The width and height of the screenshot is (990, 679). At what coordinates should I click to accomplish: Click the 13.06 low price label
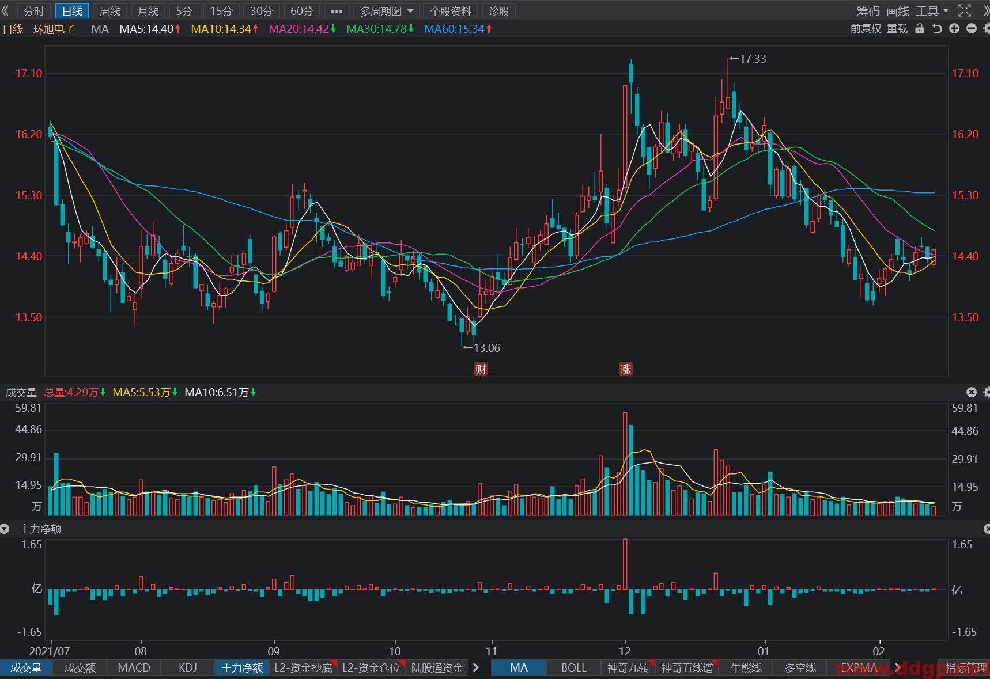click(486, 348)
